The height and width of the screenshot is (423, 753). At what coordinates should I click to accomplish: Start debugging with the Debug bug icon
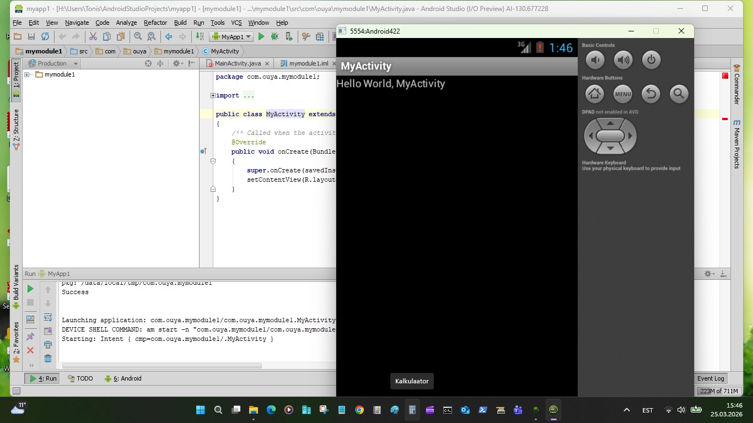275,37
